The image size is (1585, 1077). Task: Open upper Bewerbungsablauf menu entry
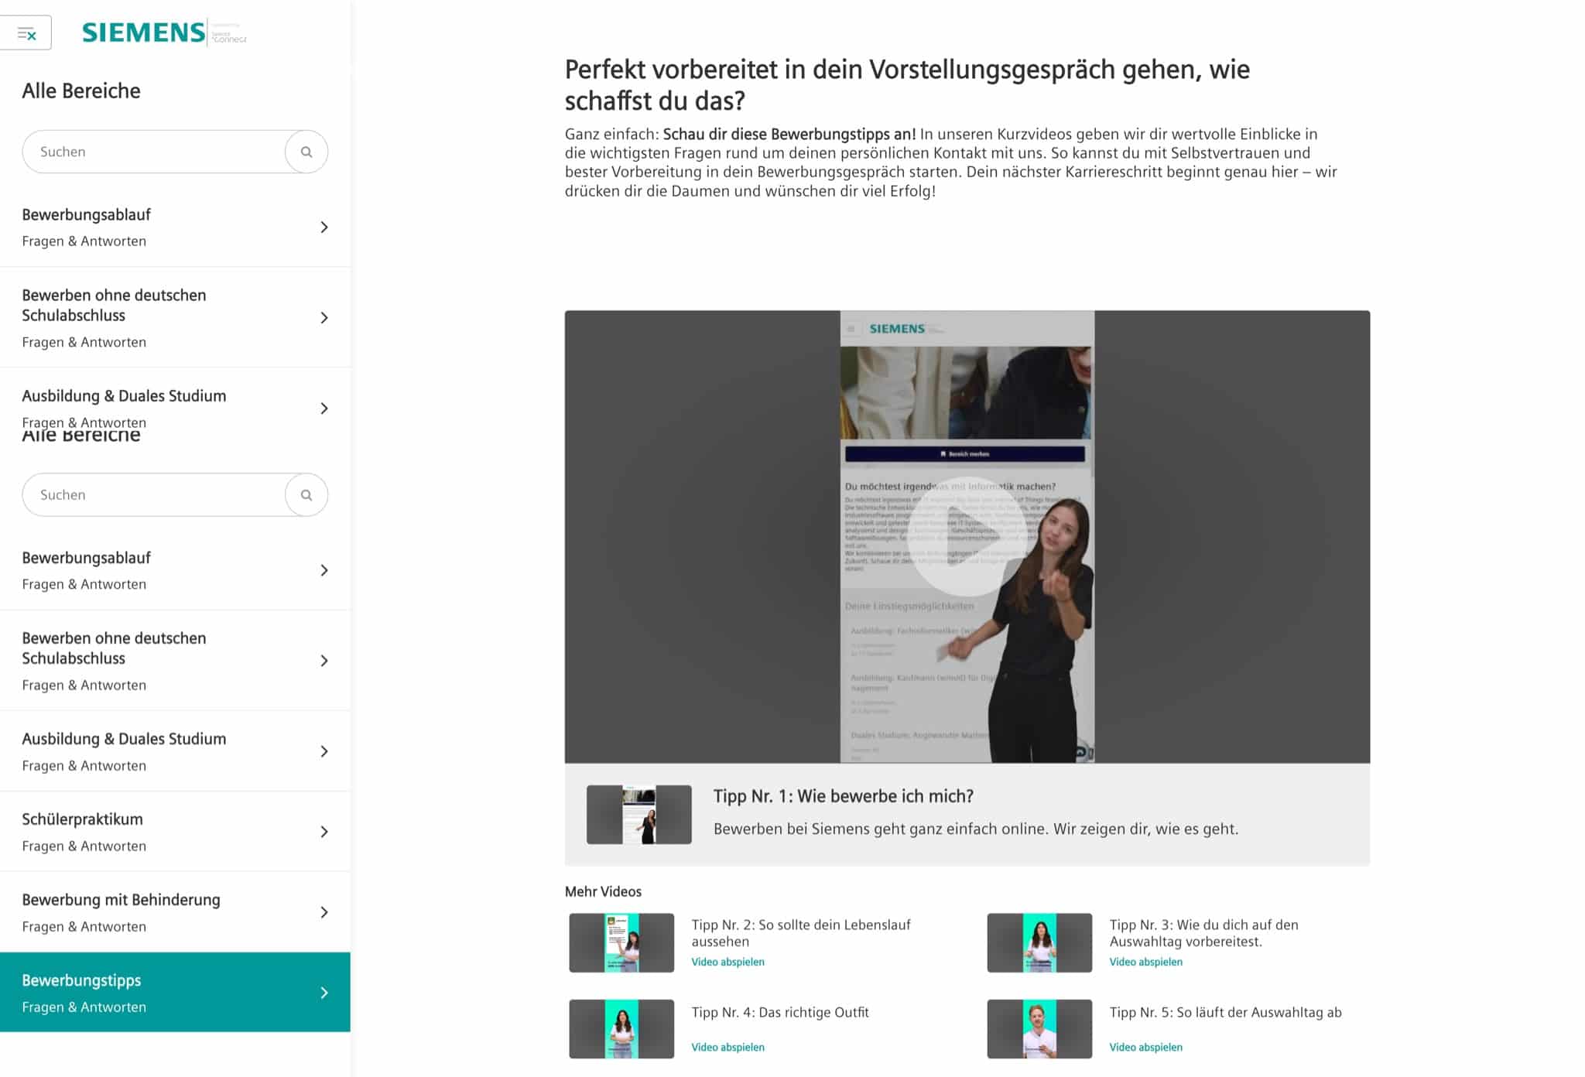[175, 227]
